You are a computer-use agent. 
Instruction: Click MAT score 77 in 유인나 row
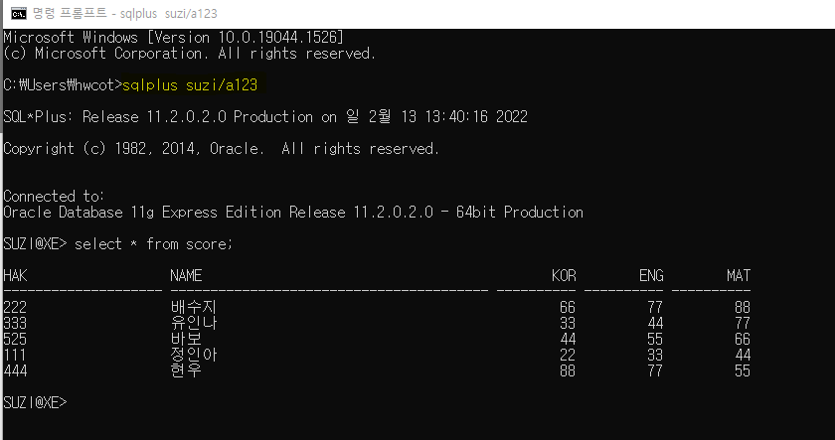(743, 323)
